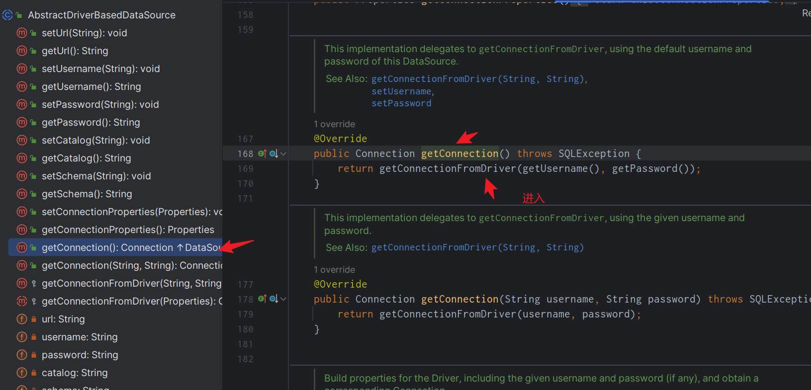Open the setPassword doc link
This screenshot has width=811, height=390.
click(401, 103)
